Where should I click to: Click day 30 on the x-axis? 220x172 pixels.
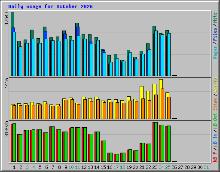click(200, 167)
